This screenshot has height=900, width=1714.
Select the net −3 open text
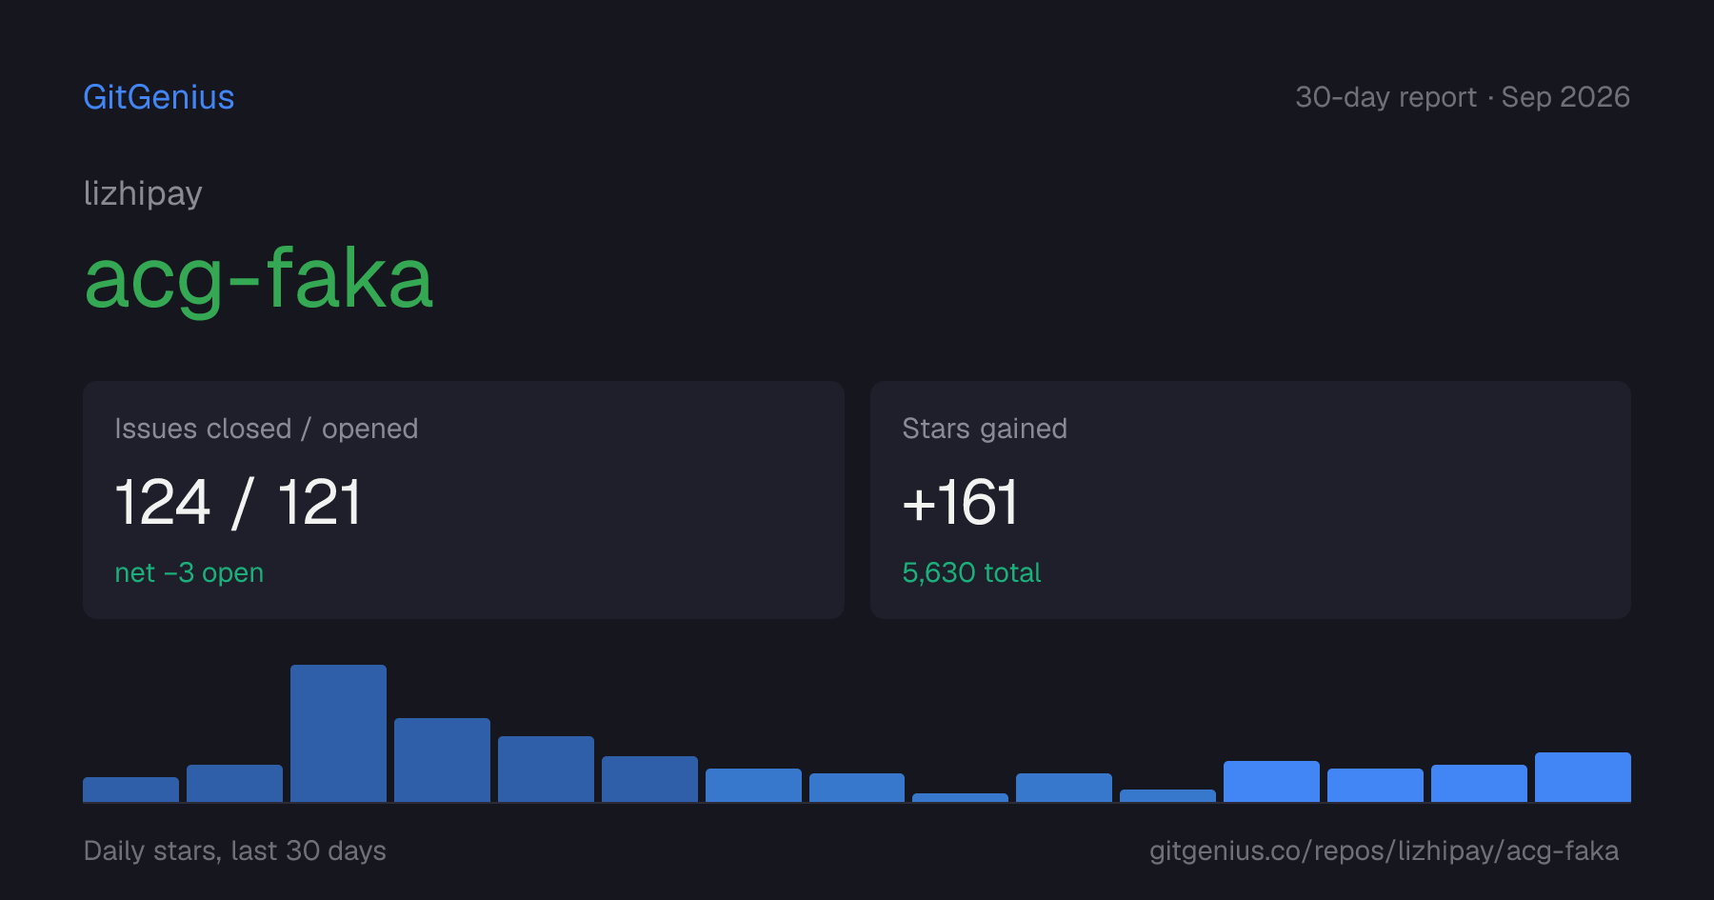(189, 572)
